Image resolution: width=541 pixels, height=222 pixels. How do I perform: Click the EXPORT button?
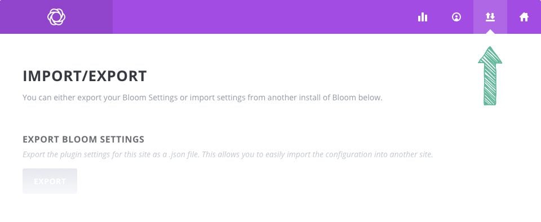(50, 181)
